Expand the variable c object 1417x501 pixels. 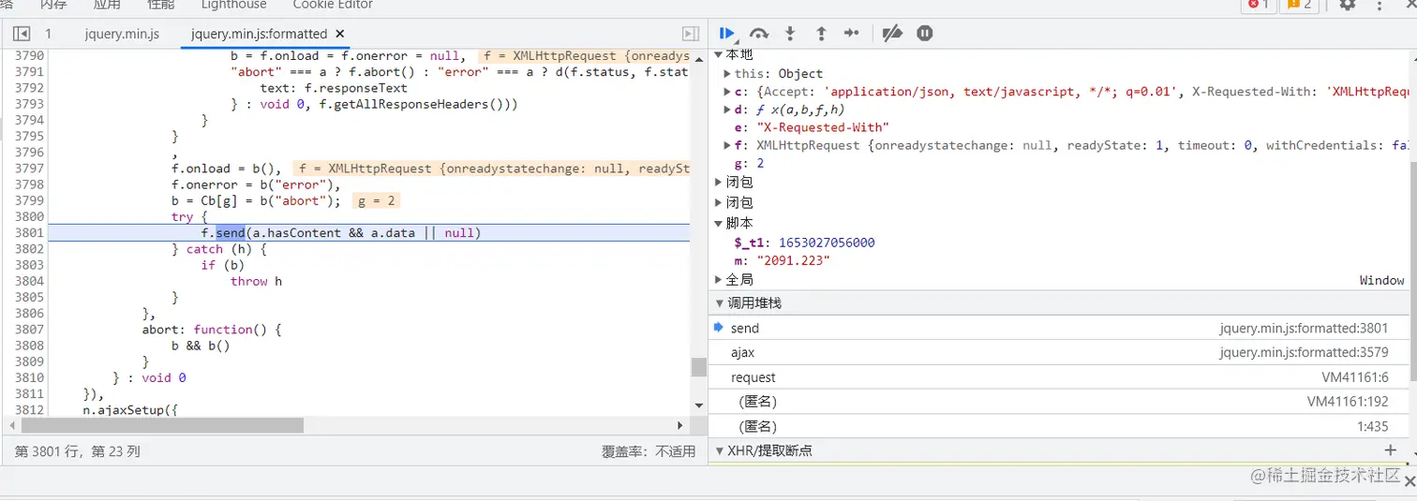point(727,92)
